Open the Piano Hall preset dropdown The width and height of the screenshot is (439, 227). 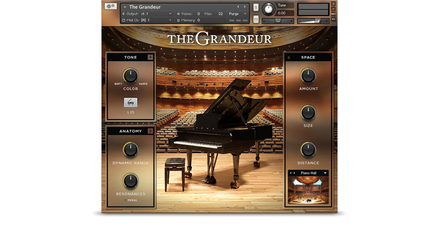point(325,173)
